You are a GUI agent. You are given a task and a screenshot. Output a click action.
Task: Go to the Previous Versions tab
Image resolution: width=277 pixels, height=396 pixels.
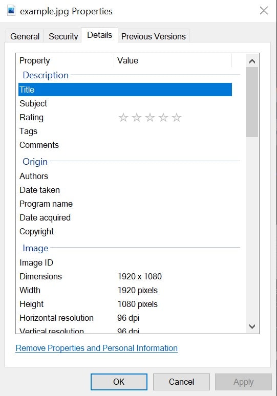pos(154,36)
